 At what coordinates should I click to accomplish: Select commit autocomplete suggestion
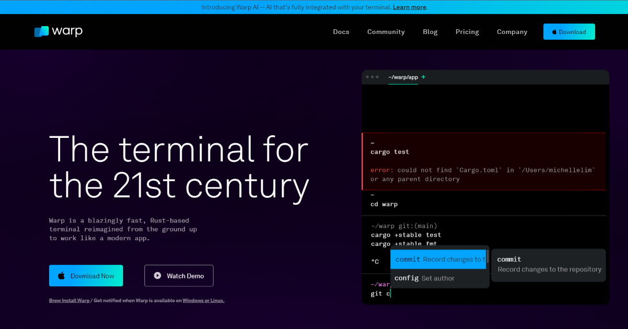tap(439, 260)
